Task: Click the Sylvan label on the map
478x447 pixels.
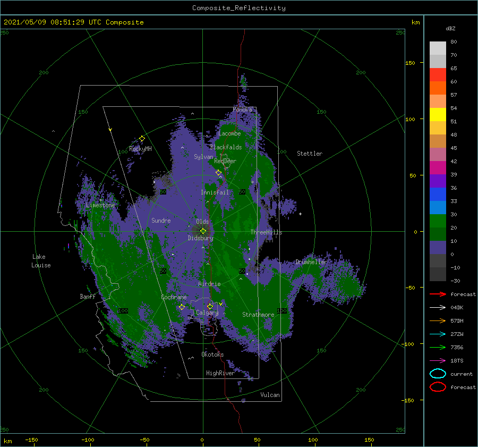Action: pyautogui.click(x=203, y=157)
